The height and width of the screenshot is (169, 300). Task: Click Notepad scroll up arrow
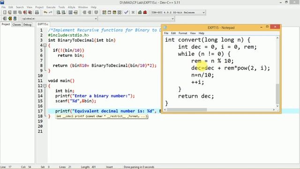[277, 38]
